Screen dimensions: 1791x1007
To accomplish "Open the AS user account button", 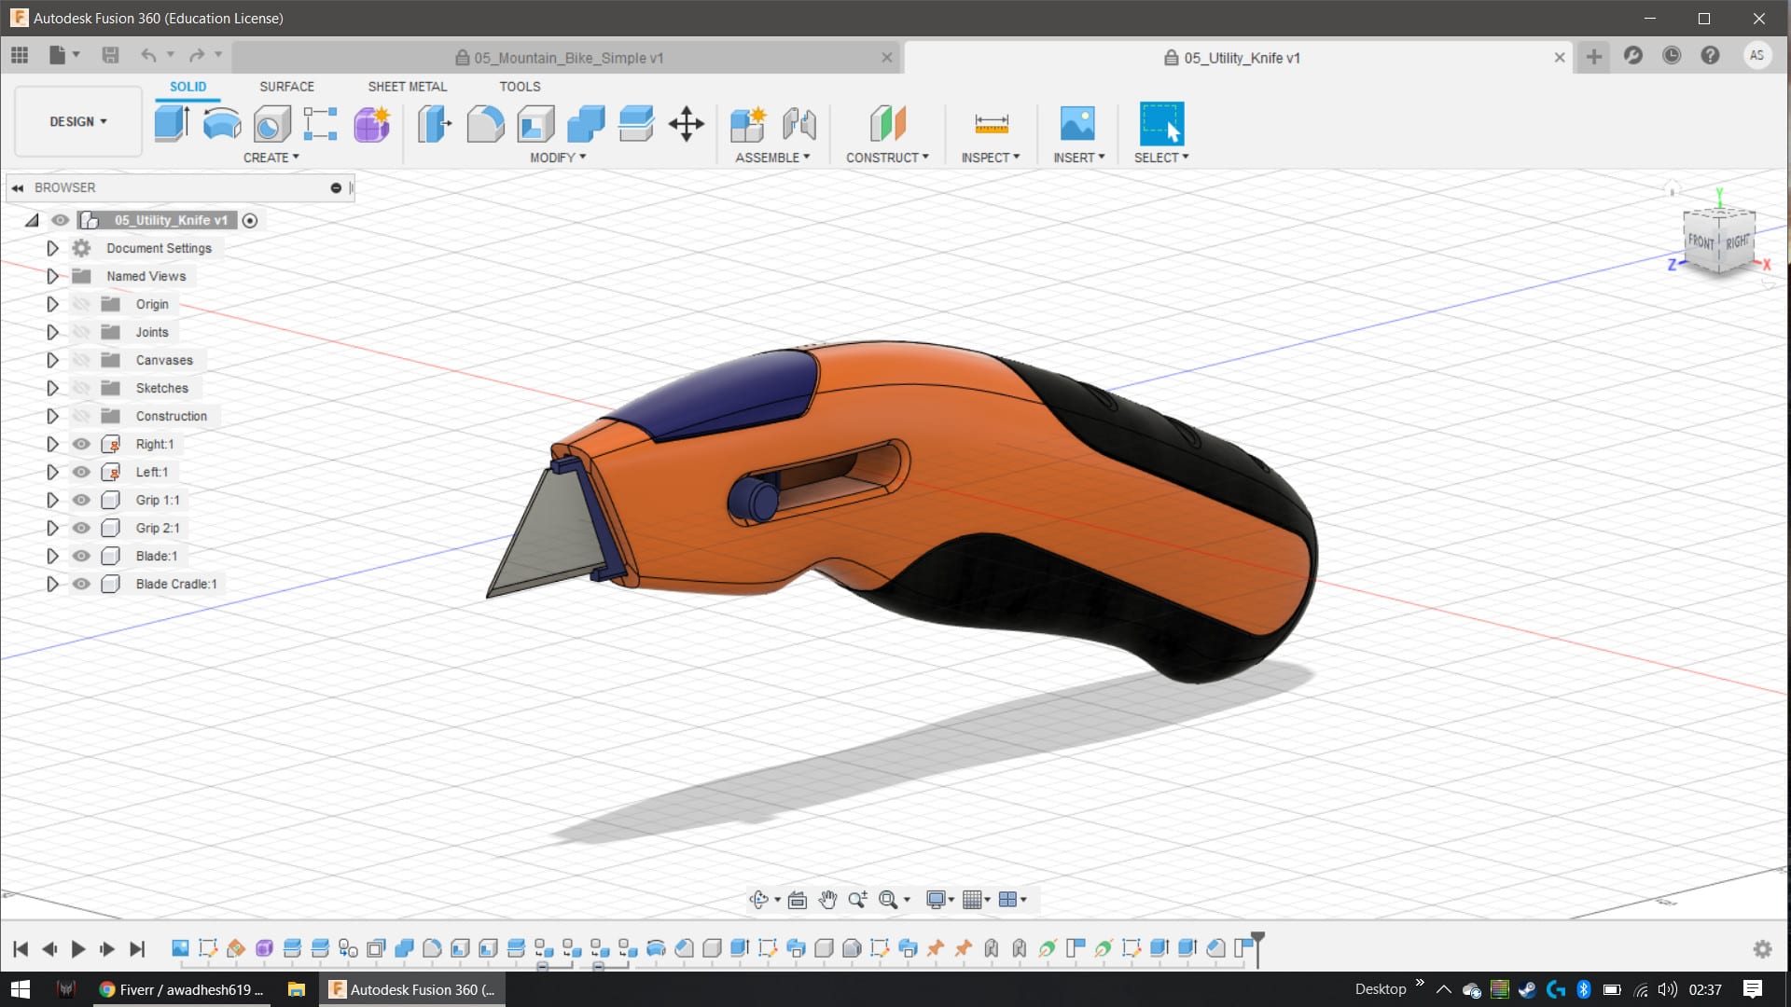I will (x=1756, y=56).
